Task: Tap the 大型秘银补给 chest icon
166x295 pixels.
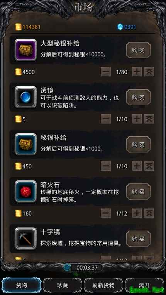Action: [25, 50]
